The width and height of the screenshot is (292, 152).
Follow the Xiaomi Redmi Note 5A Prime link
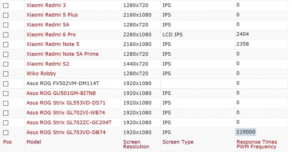coord(62,54)
